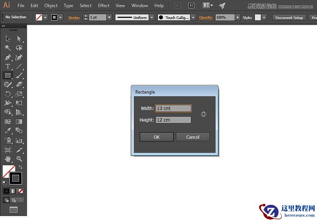The image size is (317, 220).
Task: Select the Curvature tool
Action: pyautogui.click(x=19, y=57)
